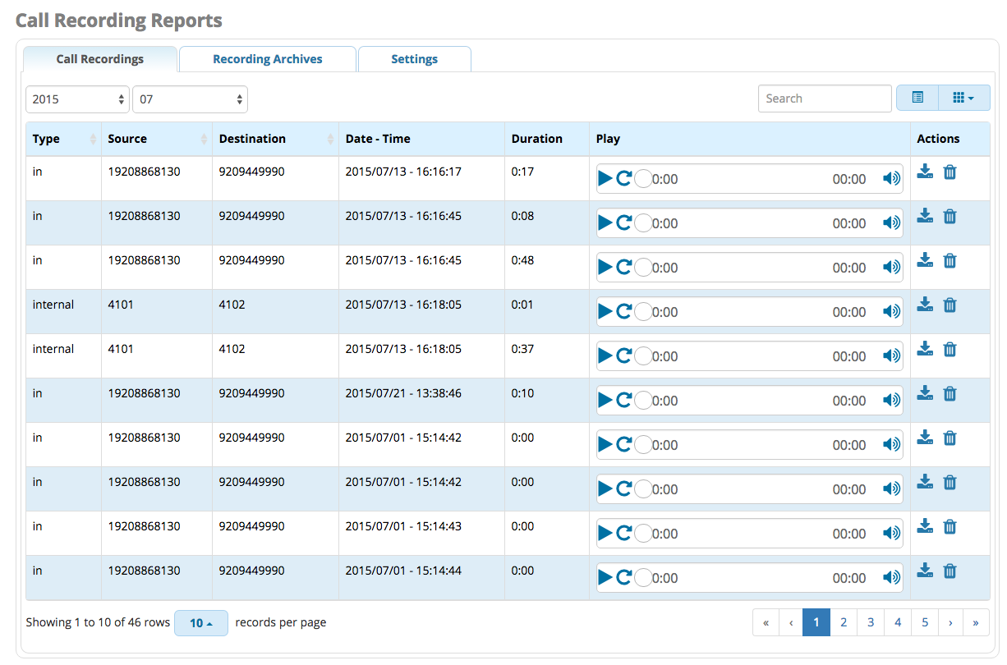Play the 0:08 duration recording
This screenshot has width=1007, height=665.
605,222
